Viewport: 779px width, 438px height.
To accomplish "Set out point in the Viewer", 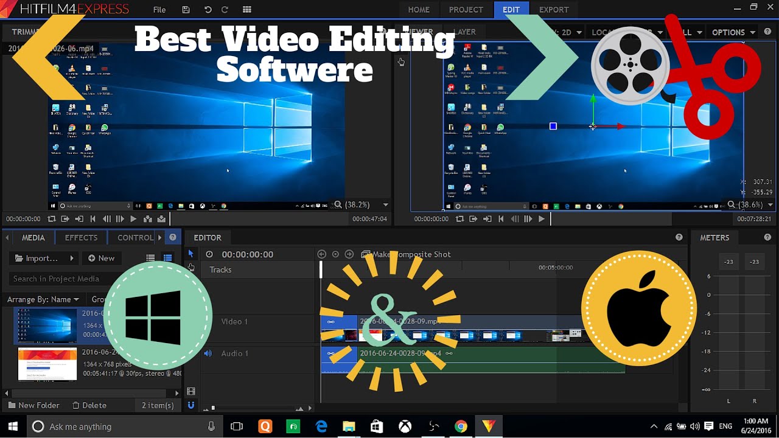I will pos(487,219).
